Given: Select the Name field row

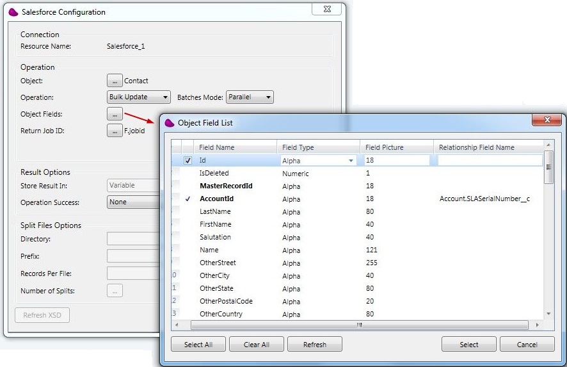Looking at the screenshot, I should 357,250.
